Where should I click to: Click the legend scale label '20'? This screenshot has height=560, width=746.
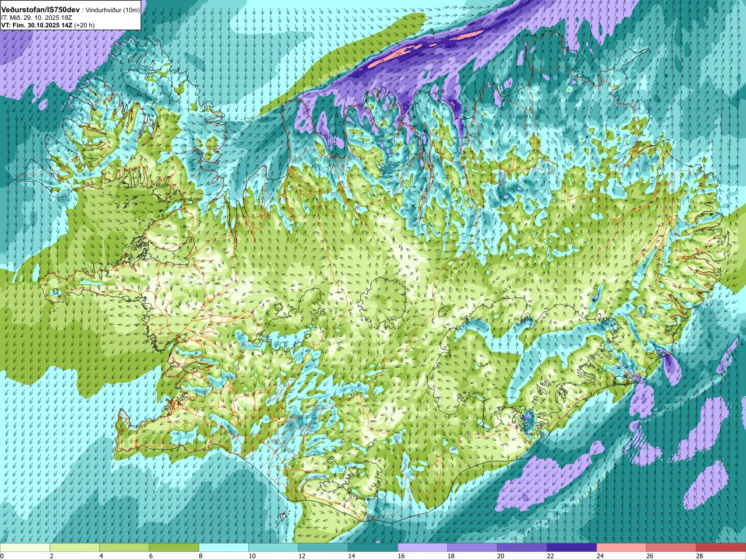pyautogui.click(x=500, y=556)
